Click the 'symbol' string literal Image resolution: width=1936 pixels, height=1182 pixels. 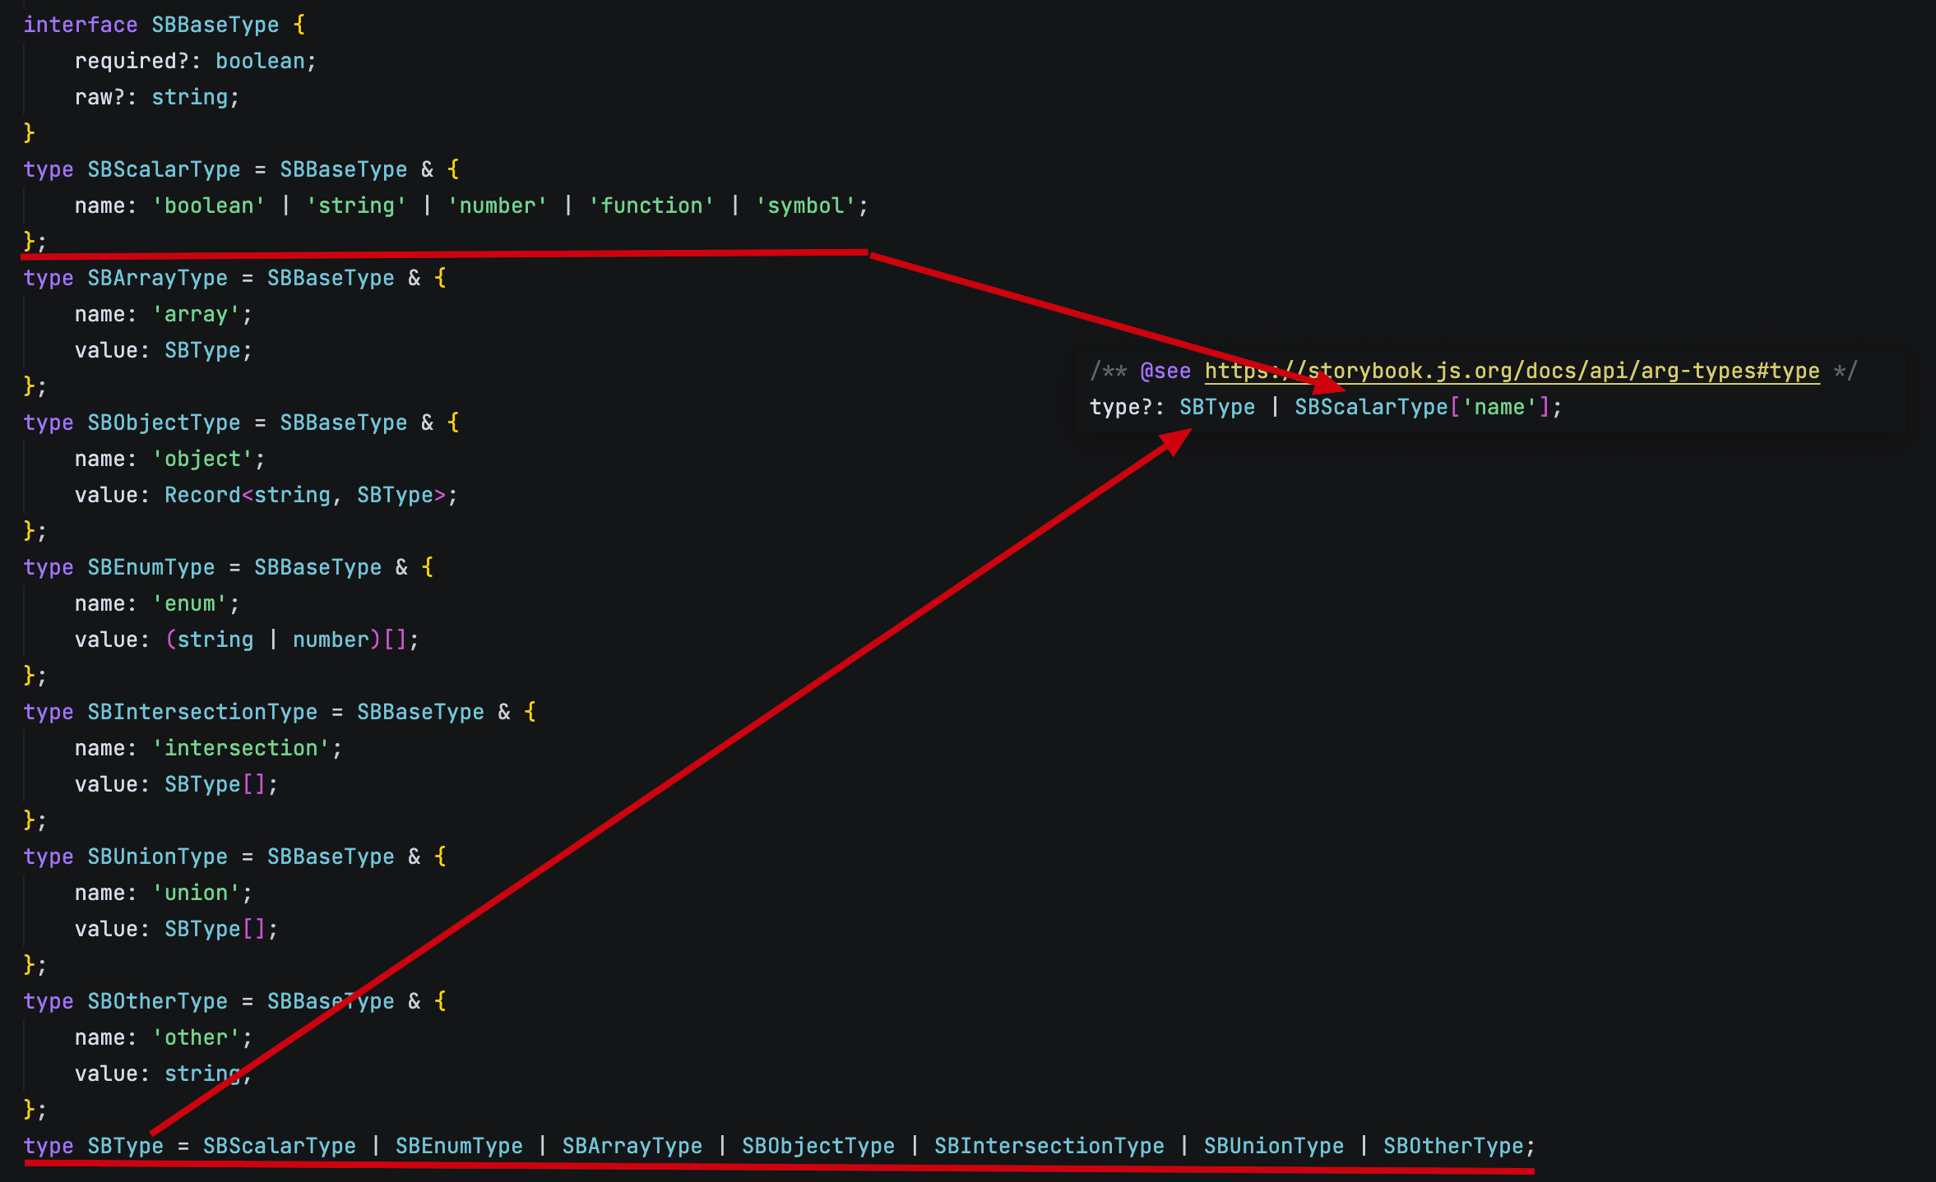(805, 205)
